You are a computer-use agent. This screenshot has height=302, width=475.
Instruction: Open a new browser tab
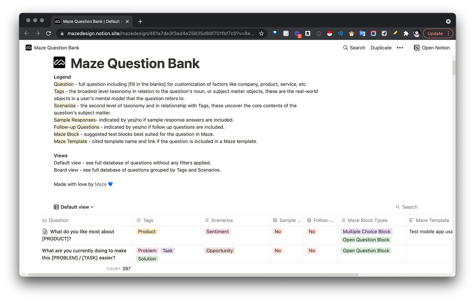click(x=140, y=21)
